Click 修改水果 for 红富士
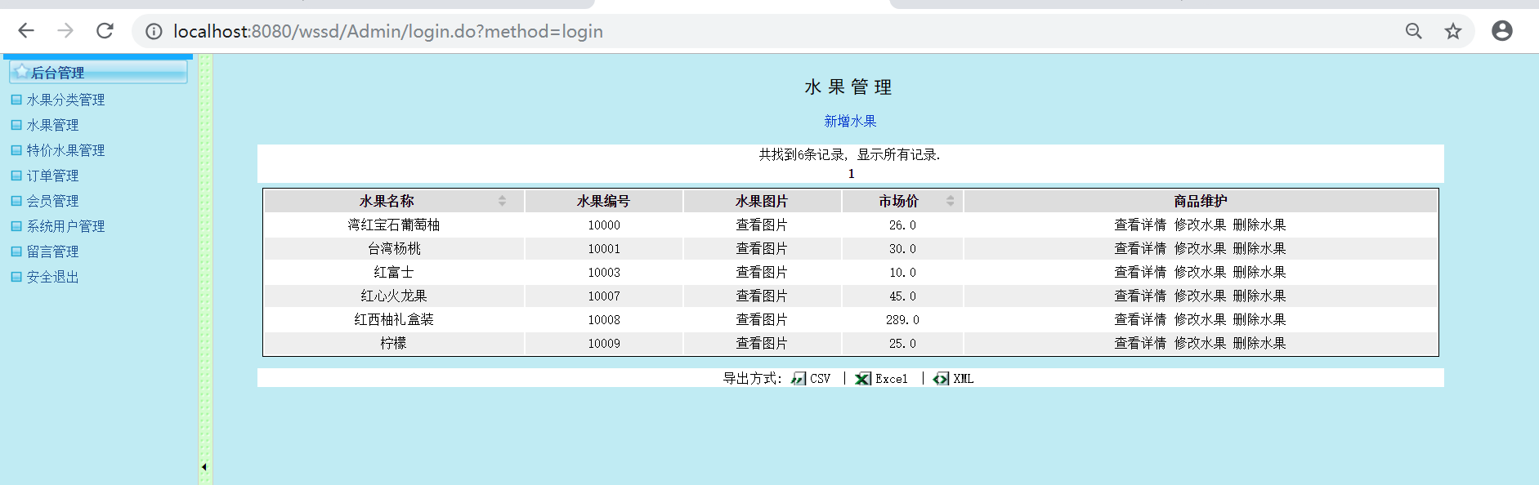This screenshot has height=485, width=1539. [1201, 272]
